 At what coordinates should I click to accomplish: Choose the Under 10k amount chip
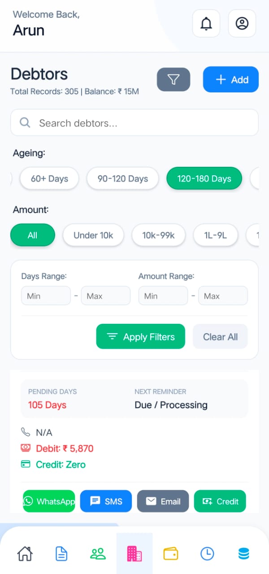93,235
